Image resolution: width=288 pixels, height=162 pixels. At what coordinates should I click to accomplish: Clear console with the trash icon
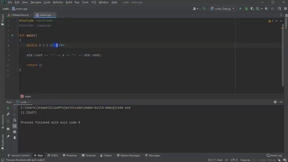click(14, 138)
